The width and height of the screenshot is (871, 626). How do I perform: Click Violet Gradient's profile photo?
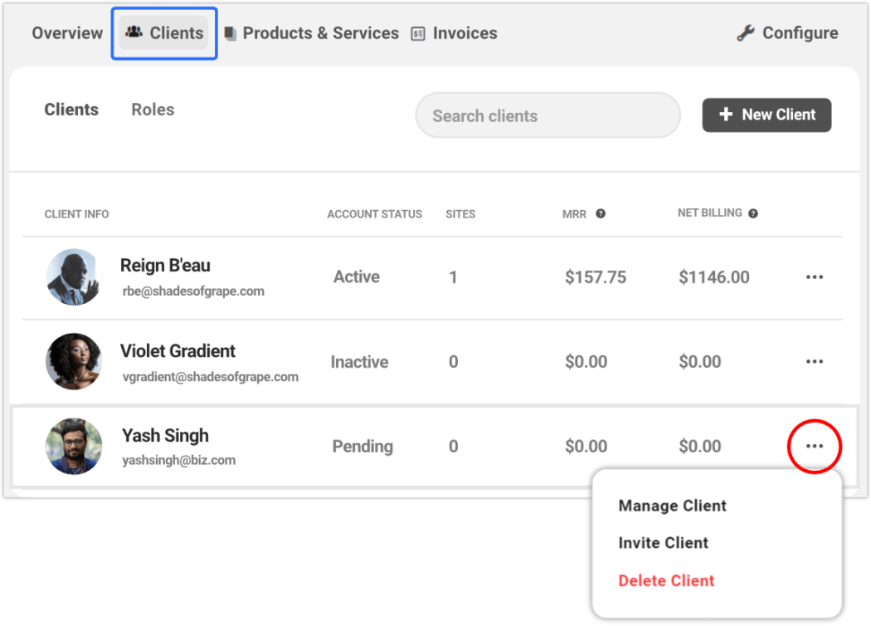click(74, 361)
